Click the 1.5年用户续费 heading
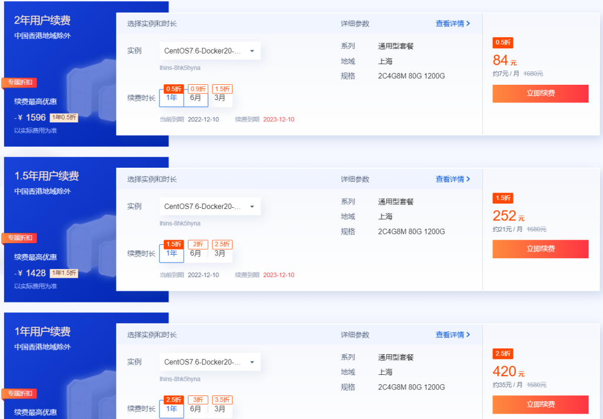 click(x=47, y=176)
